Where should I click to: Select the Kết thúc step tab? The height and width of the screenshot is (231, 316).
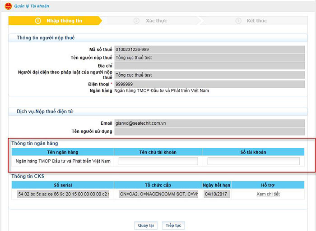coord(254,21)
